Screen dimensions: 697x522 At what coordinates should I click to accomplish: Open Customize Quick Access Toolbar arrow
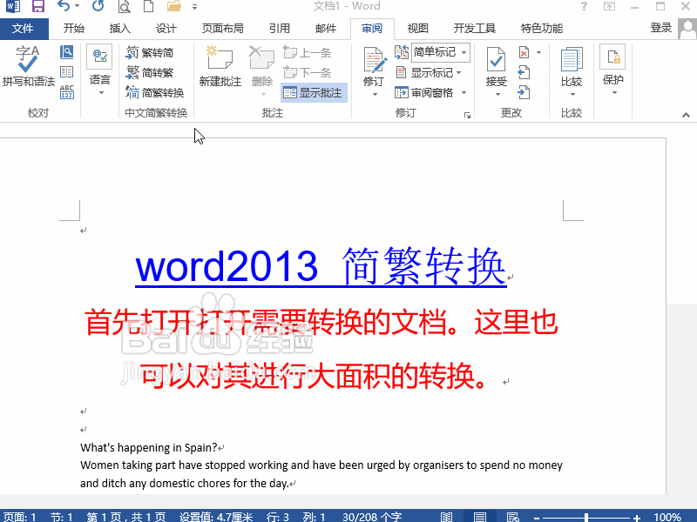[194, 7]
